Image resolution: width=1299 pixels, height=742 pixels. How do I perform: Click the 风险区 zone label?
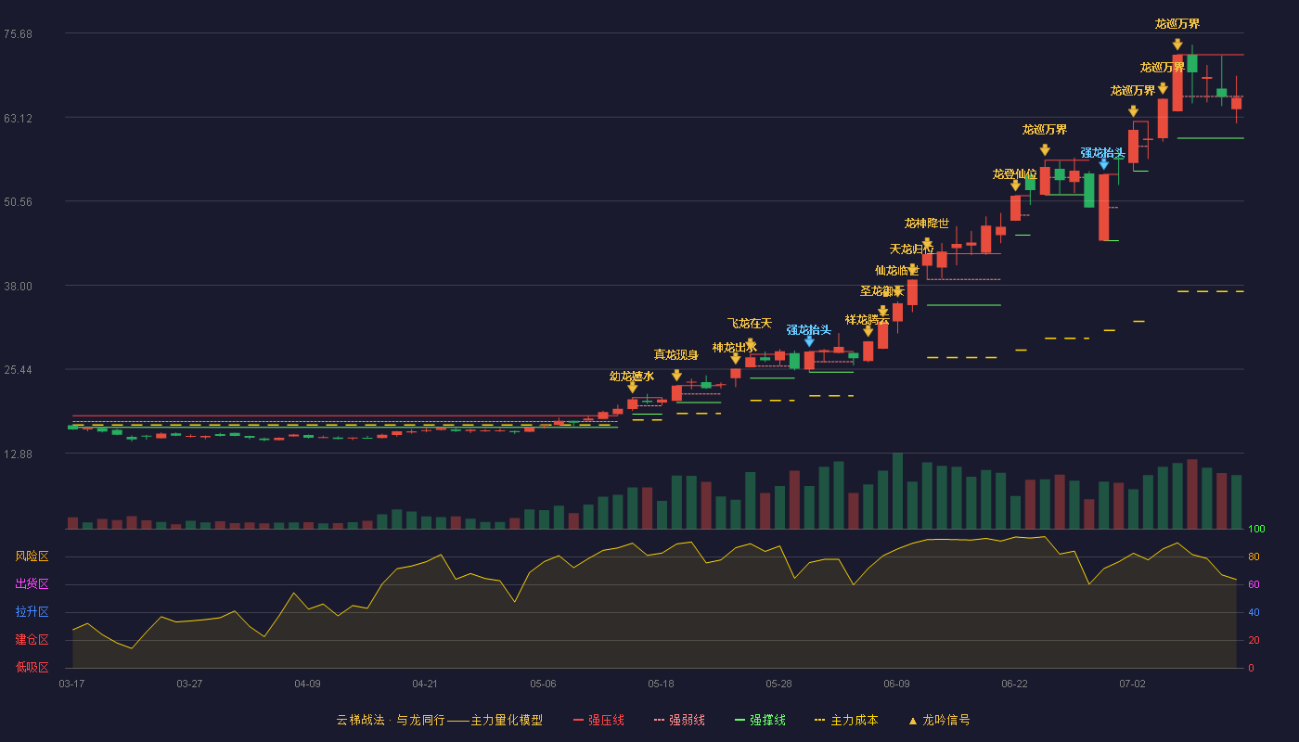pyautogui.click(x=32, y=556)
